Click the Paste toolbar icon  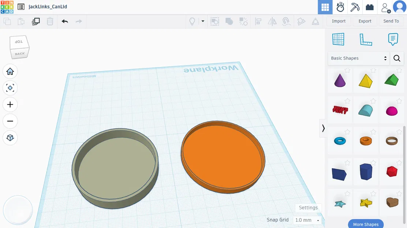click(x=21, y=22)
